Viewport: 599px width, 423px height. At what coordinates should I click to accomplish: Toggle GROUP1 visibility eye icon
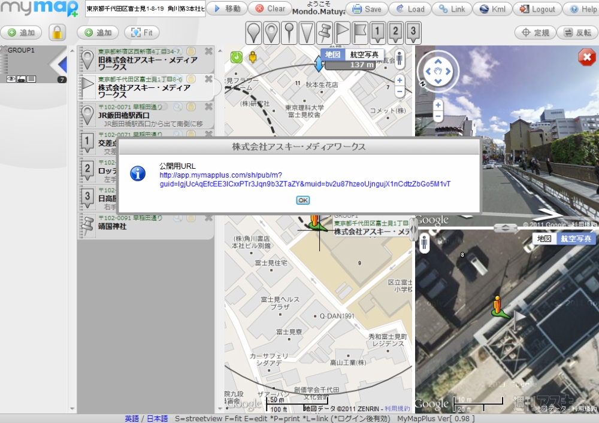11,79
